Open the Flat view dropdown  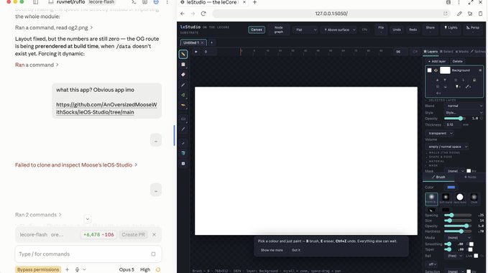(305, 30)
